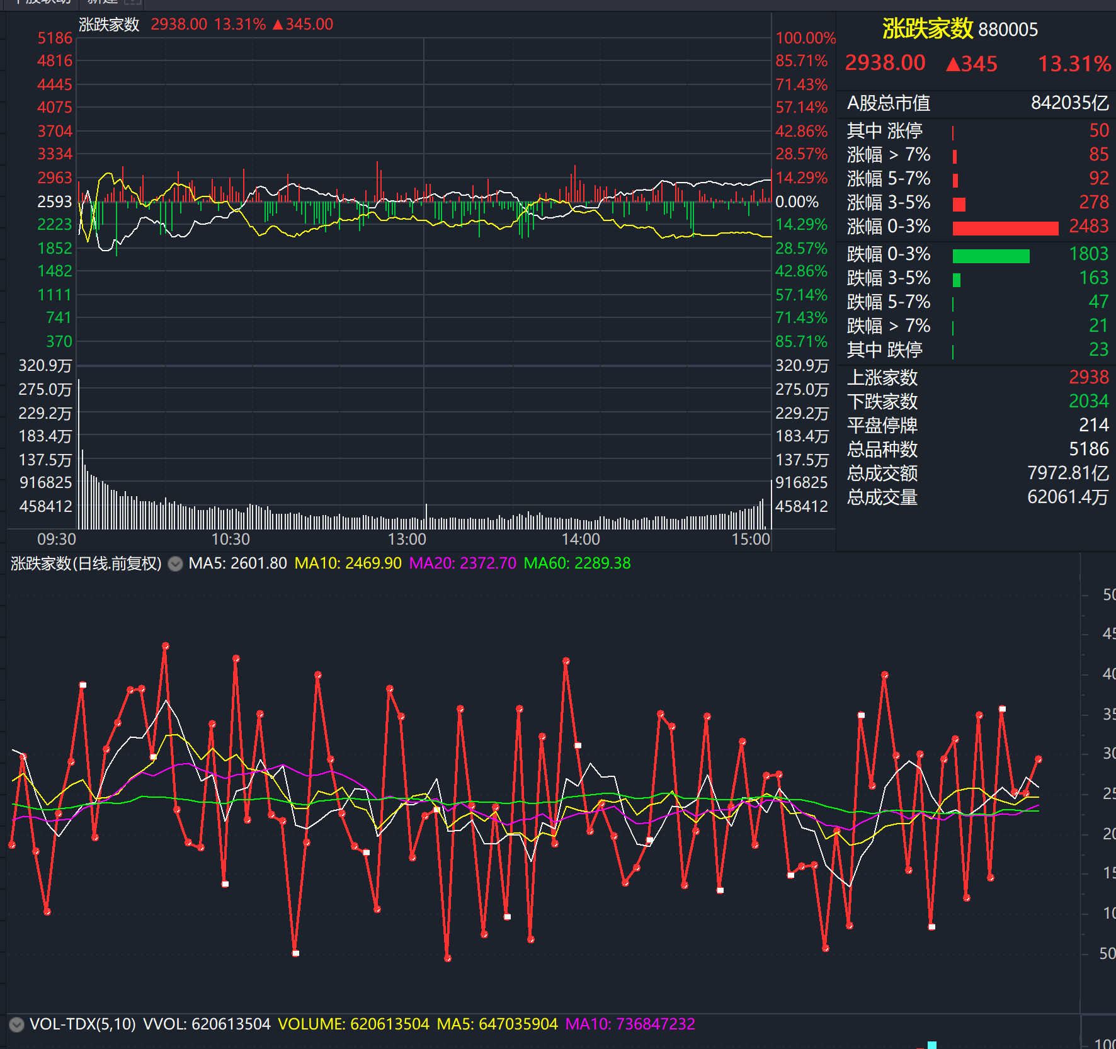The height and width of the screenshot is (1049, 1116).
Task: Open the dropdown beside 涨跌家数(日线.前复权)
Action: pyautogui.click(x=176, y=564)
